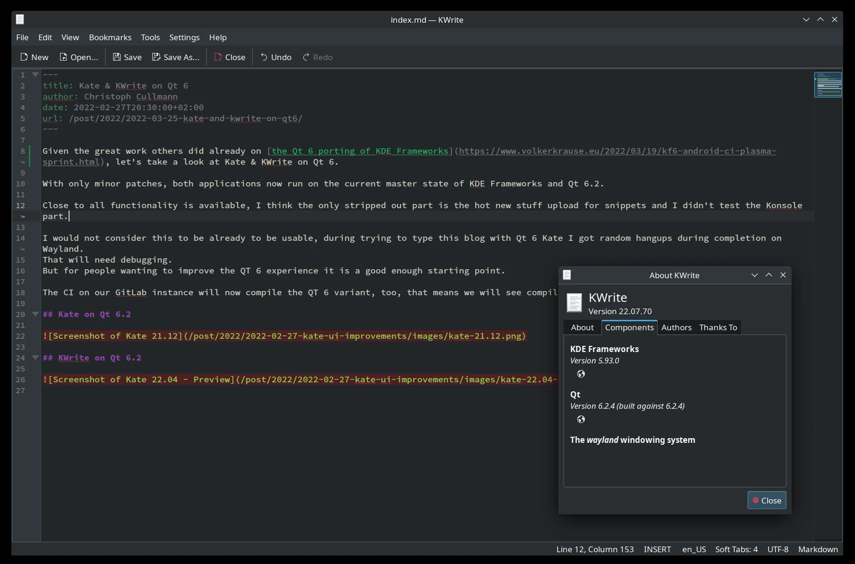Click the Save As... toolbar button
The width and height of the screenshot is (855, 564).
tap(176, 57)
